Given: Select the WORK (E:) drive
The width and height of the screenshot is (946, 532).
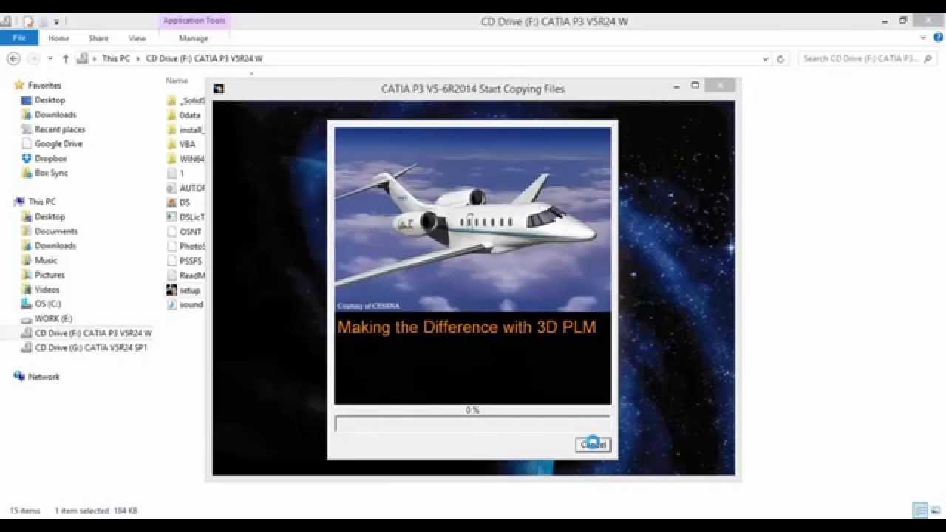Looking at the screenshot, I should coord(53,318).
